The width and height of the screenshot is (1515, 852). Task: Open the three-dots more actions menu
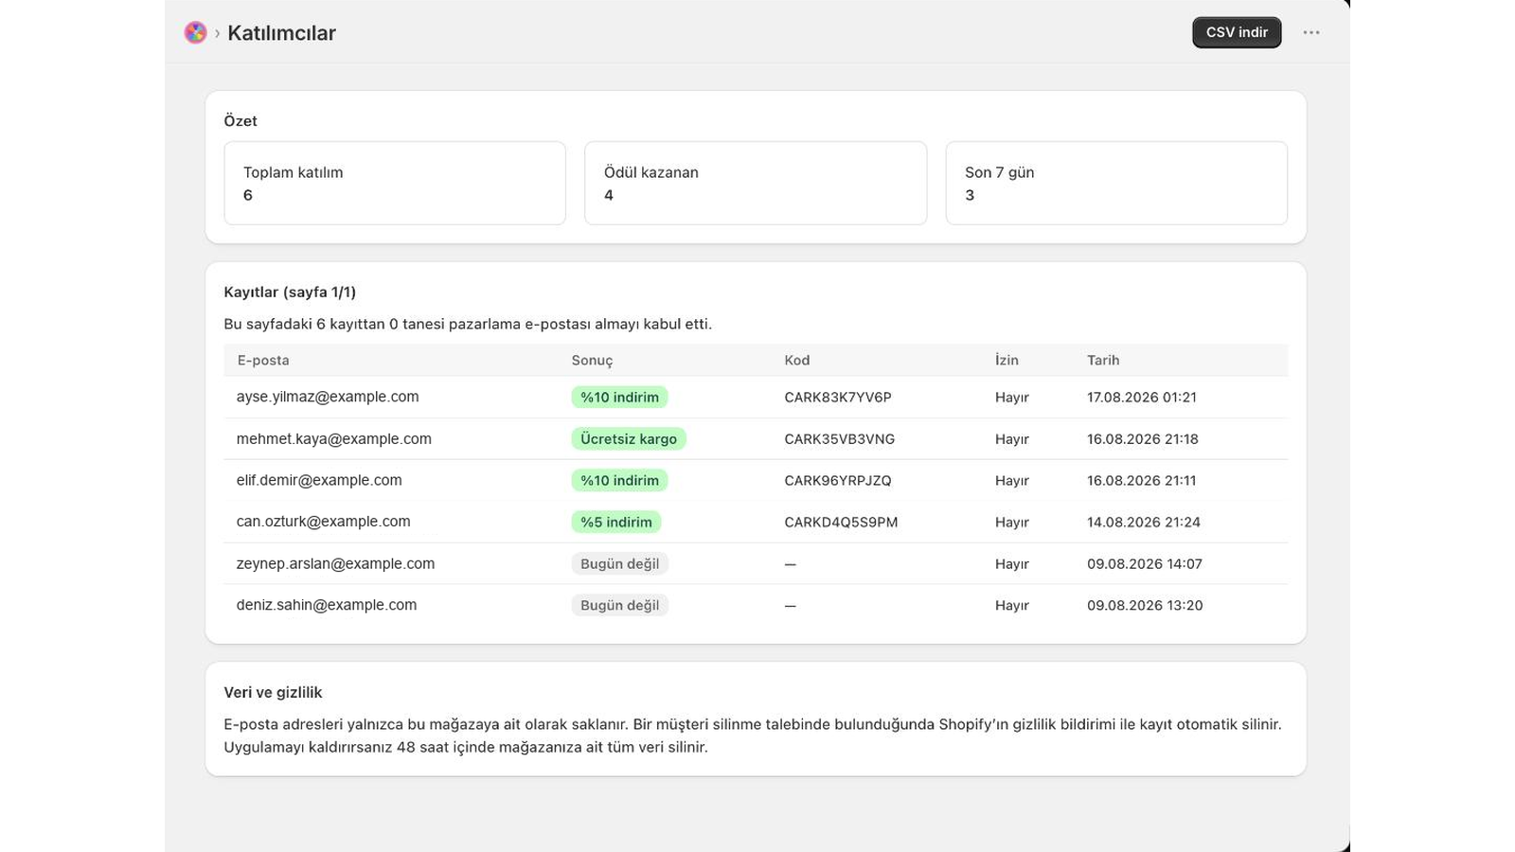tap(1311, 32)
